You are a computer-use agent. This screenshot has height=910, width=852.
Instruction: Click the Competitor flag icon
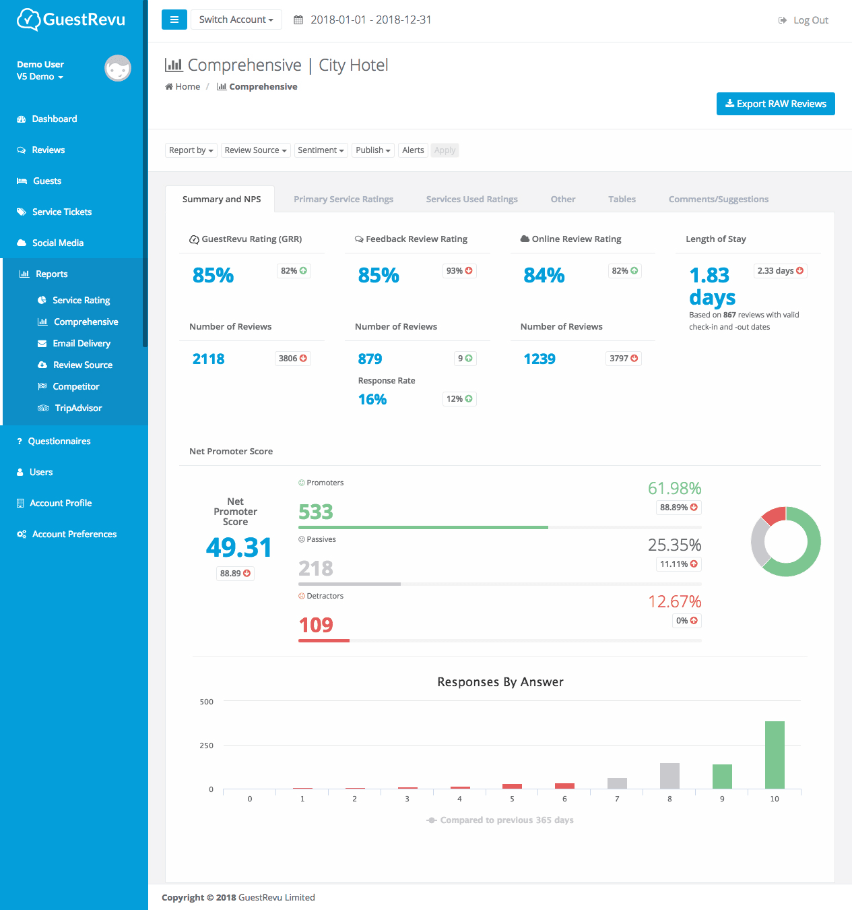(42, 387)
